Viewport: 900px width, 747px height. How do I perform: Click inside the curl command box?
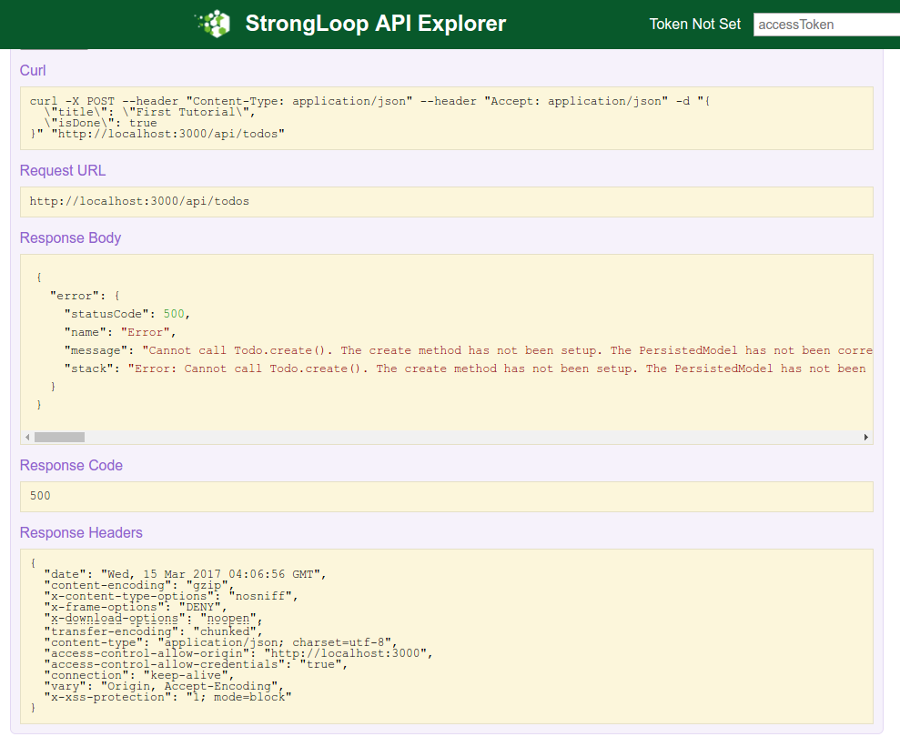pyautogui.click(x=446, y=118)
